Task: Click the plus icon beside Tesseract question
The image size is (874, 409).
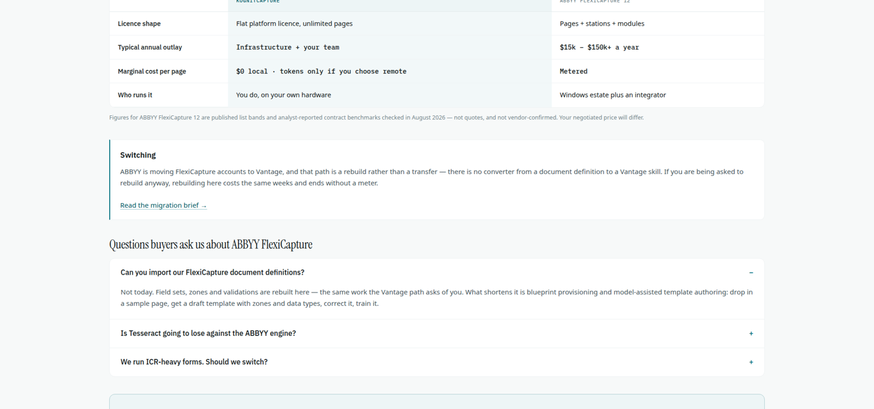Action: 751,333
